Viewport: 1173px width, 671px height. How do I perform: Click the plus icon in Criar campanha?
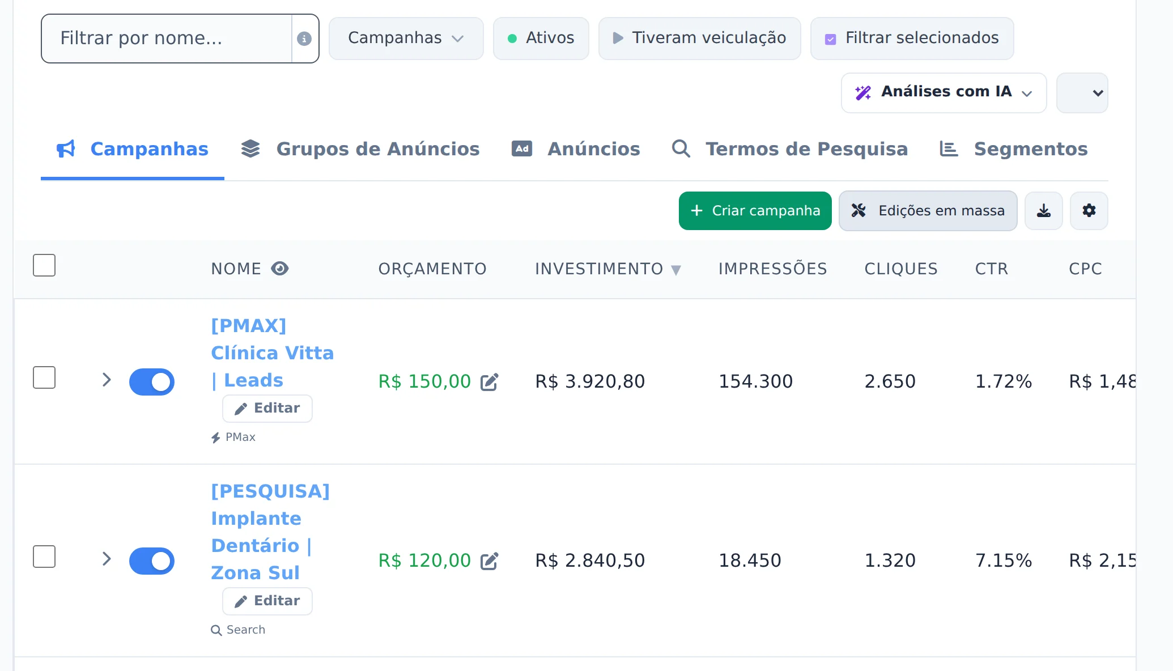pyautogui.click(x=696, y=211)
